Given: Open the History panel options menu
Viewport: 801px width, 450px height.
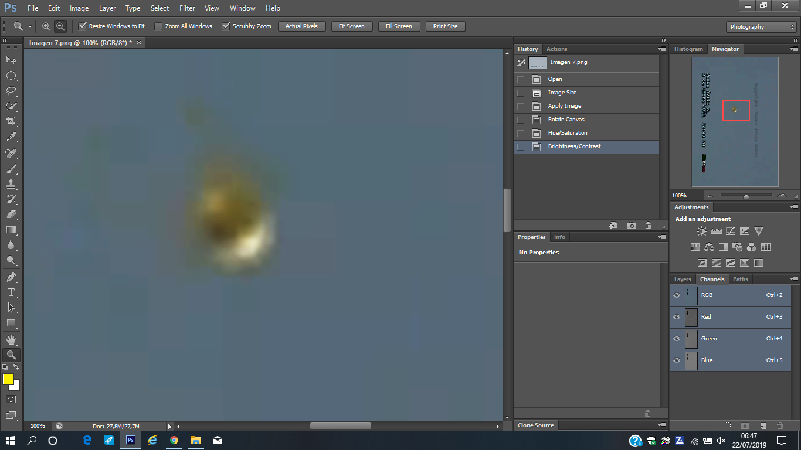Looking at the screenshot, I should pyautogui.click(x=662, y=49).
